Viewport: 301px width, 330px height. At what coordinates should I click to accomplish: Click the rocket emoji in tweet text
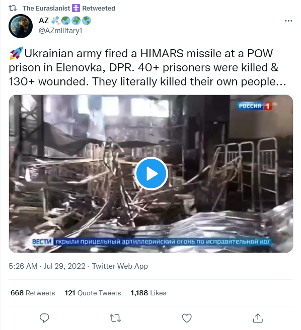(16, 53)
